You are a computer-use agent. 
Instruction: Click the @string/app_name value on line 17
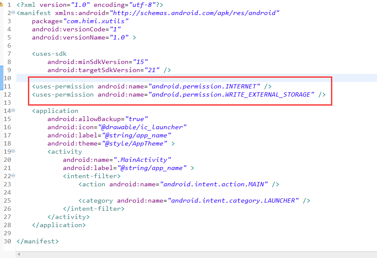pos(136,135)
